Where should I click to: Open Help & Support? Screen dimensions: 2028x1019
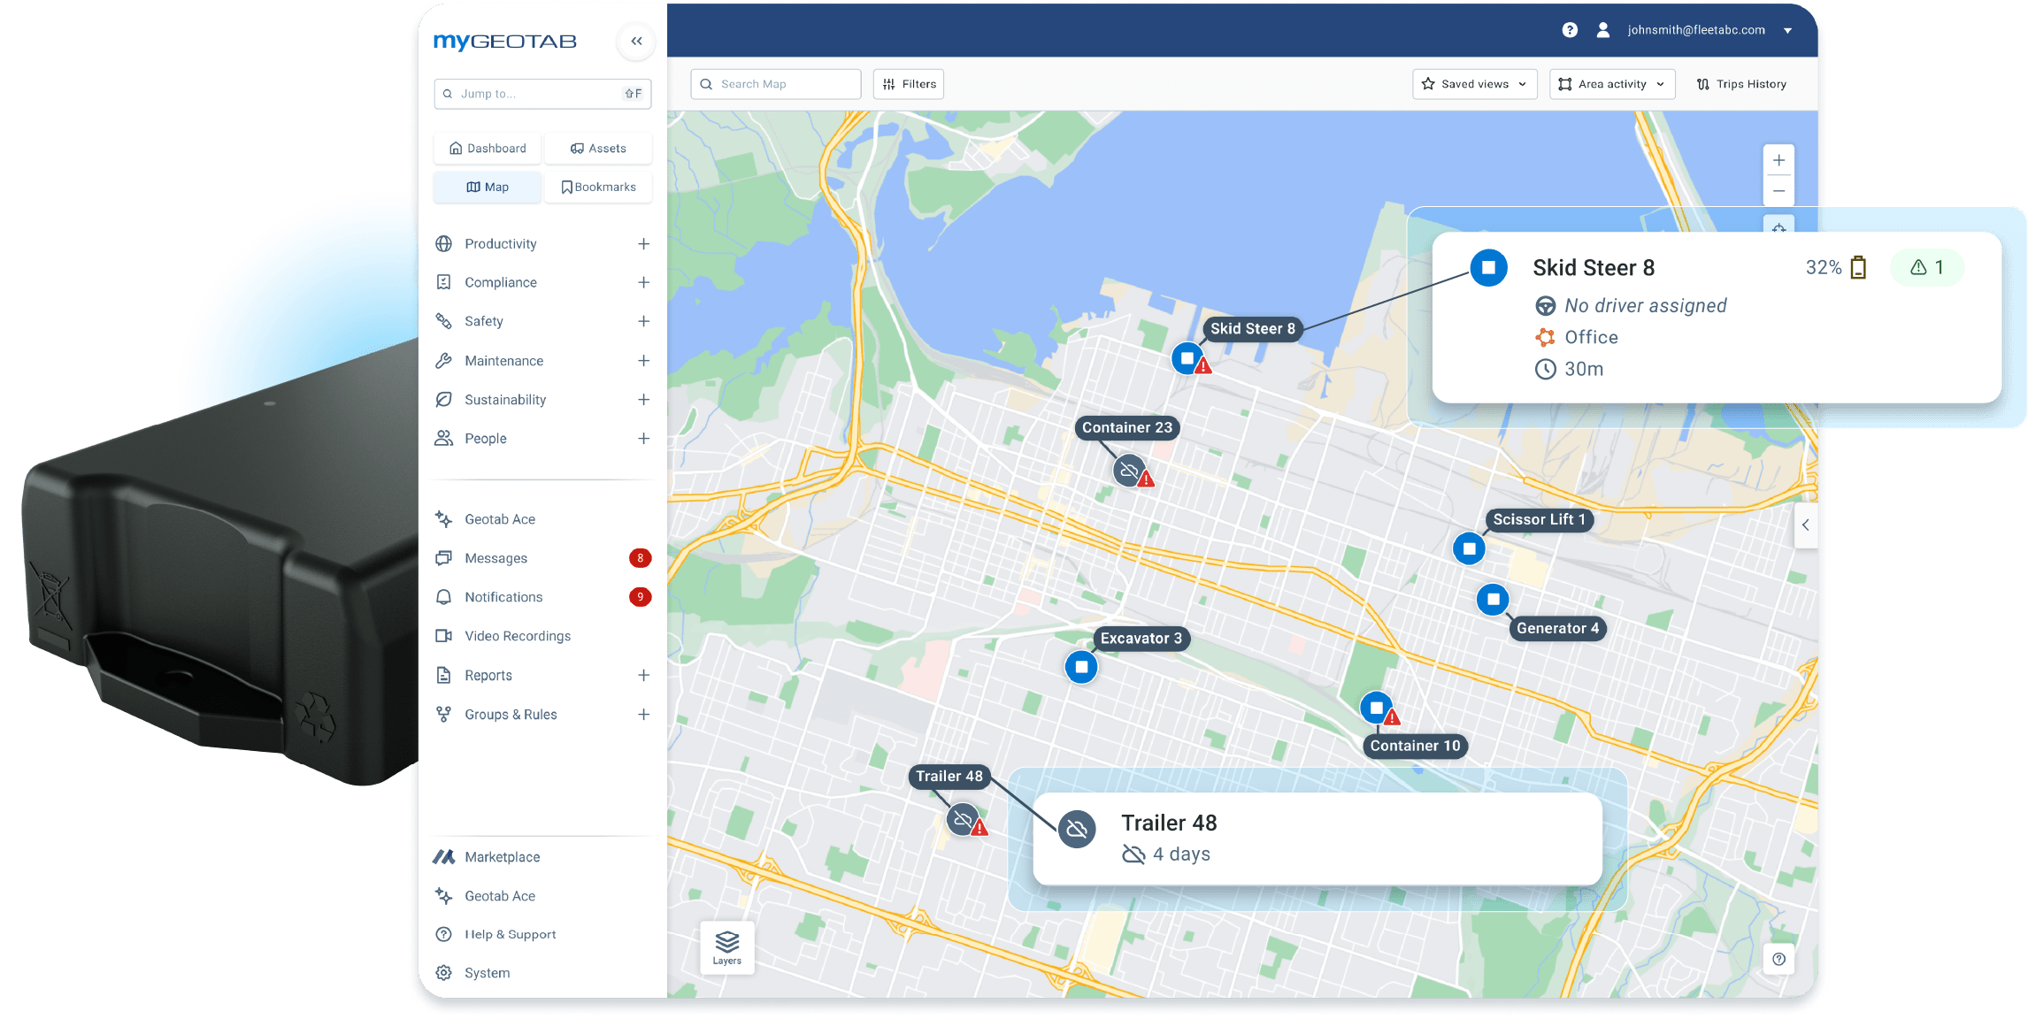[511, 934]
